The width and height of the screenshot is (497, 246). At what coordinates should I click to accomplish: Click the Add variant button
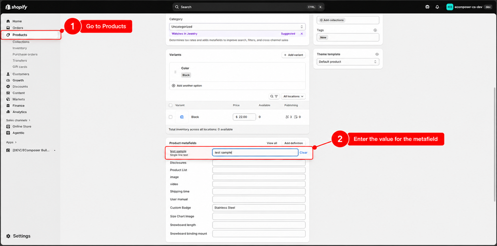point(294,55)
